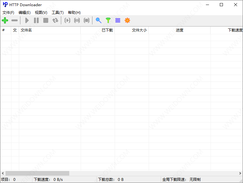The height and width of the screenshot is (183, 243).
Task: Open search with the magnifier icon
Action: pyautogui.click(x=99, y=20)
